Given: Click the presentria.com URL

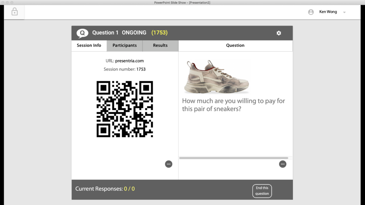Looking at the screenshot, I should coord(129,61).
